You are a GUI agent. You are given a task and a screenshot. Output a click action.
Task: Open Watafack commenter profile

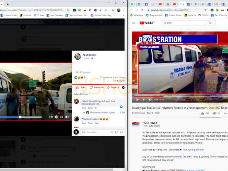coord(86,119)
